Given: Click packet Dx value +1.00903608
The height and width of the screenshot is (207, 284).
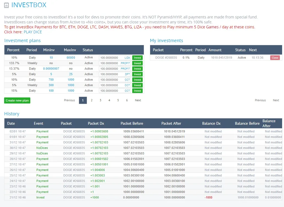Looking at the screenshot, I should pos(99,131).
